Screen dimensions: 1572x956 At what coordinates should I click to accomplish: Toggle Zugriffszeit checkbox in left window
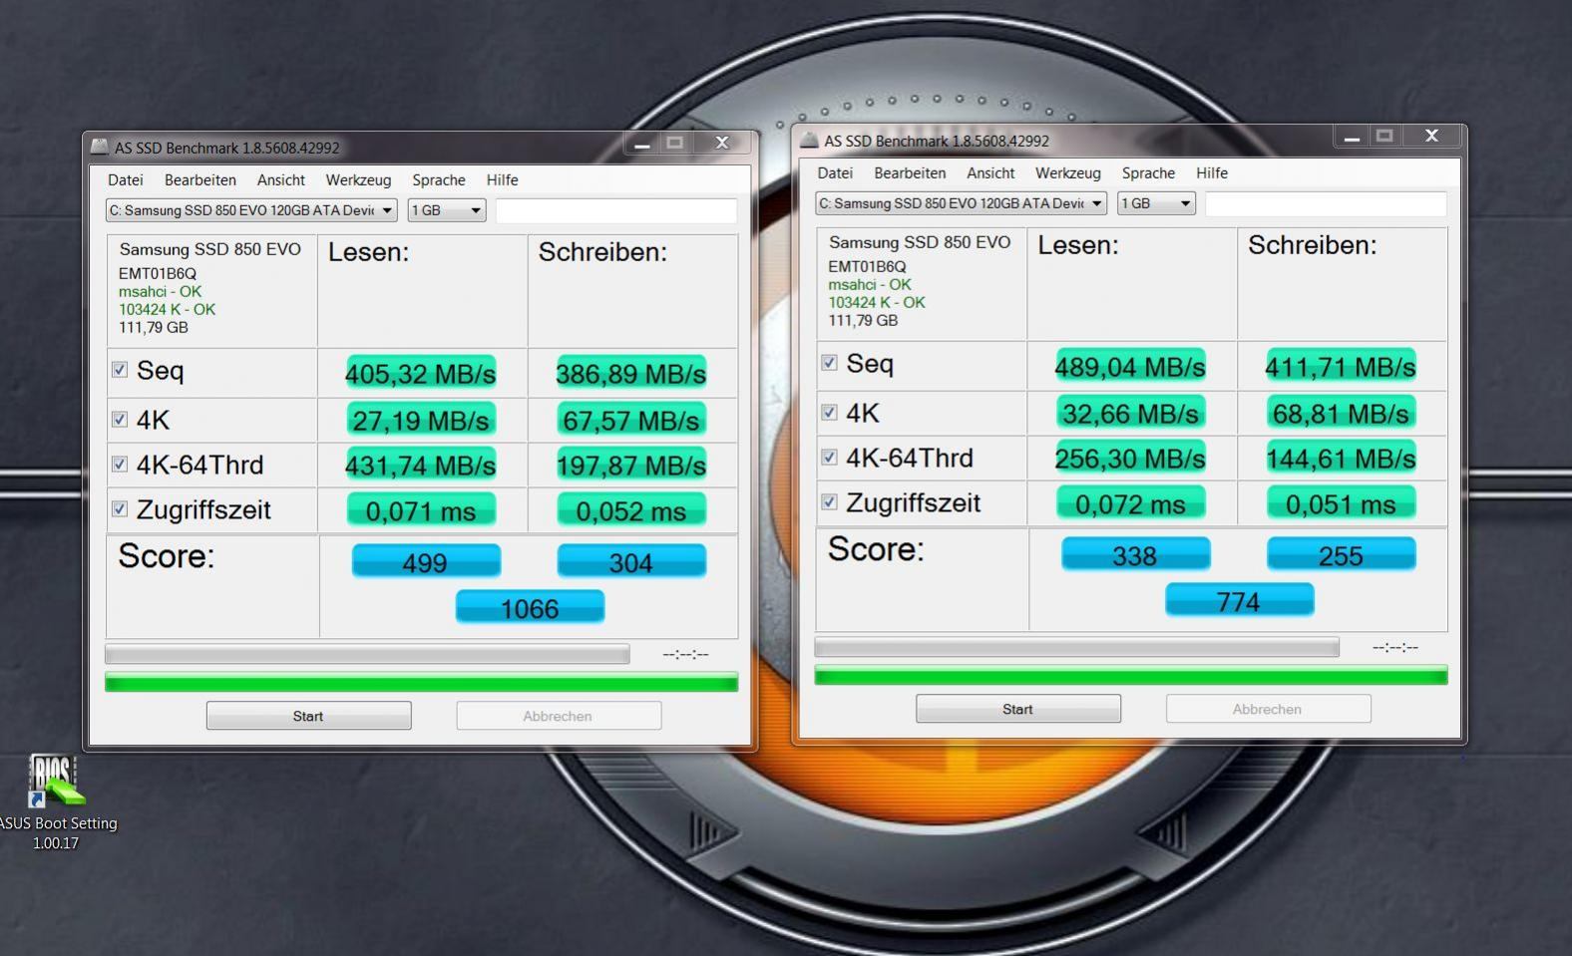point(120,508)
